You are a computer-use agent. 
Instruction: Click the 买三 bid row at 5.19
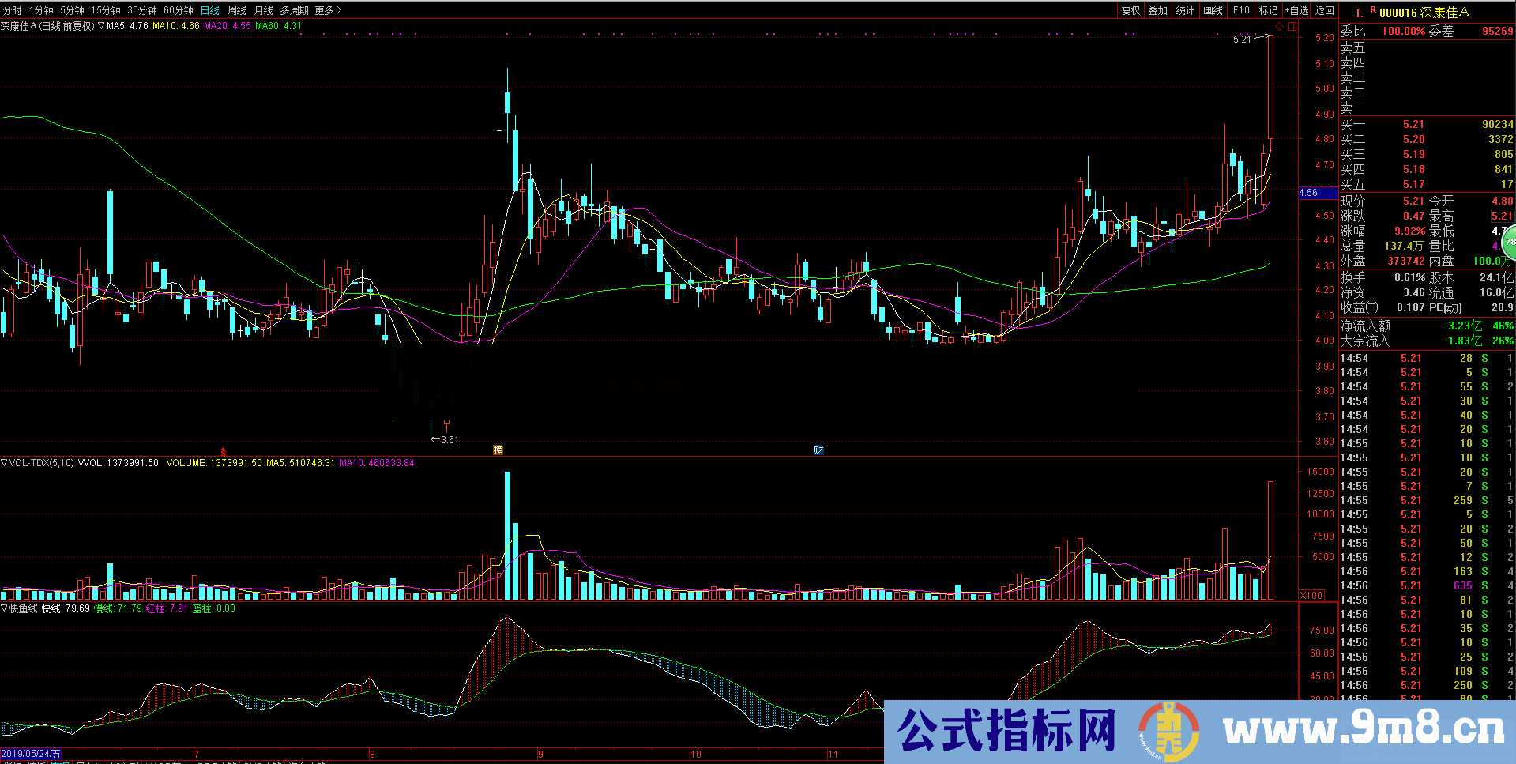click(x=1427, y=154)
